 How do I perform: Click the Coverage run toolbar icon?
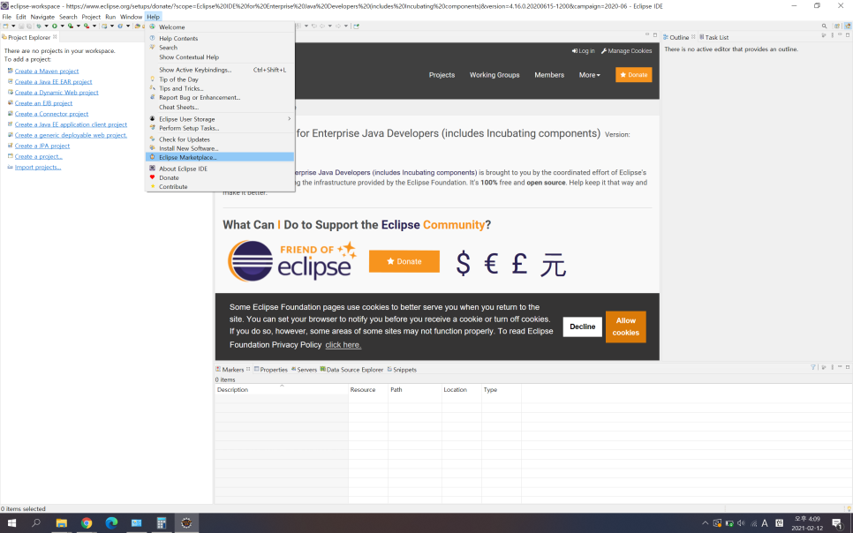[70, 26]
